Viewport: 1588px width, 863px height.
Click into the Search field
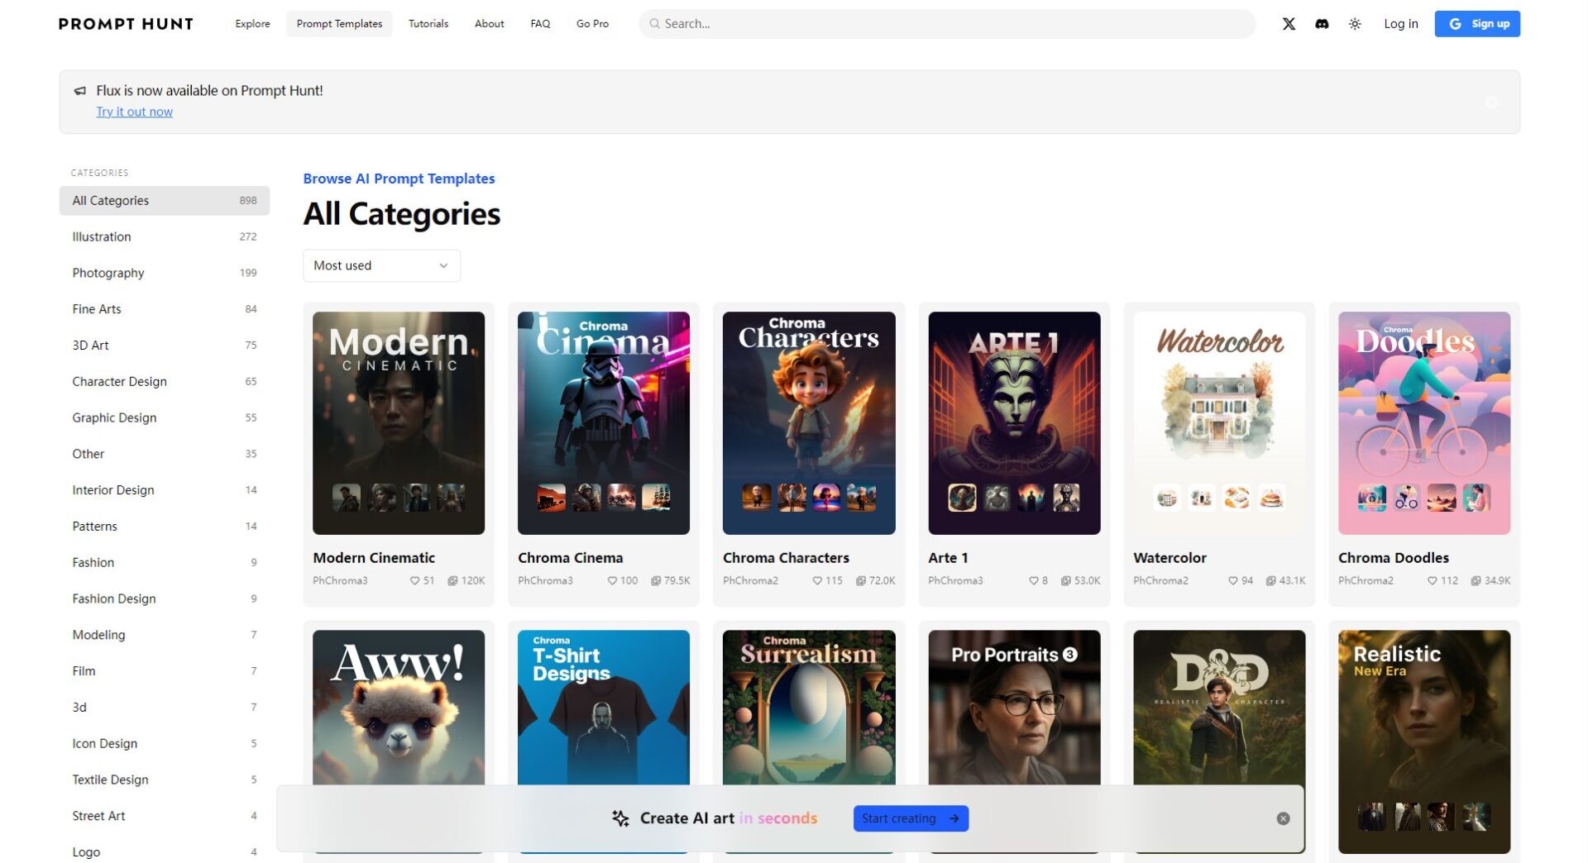pos(946,24)
